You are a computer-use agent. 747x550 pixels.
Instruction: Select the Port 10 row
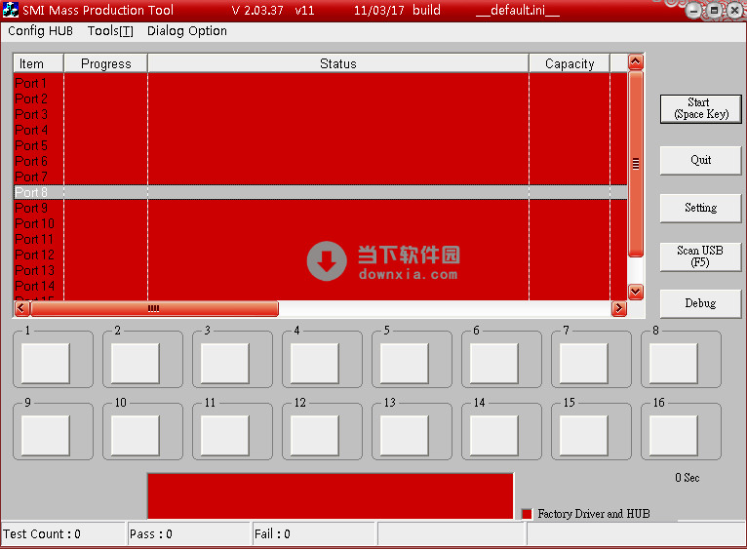320,224
